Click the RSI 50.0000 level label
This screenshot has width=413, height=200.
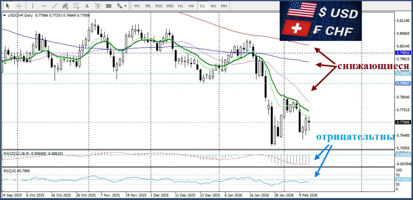(403, 179)
